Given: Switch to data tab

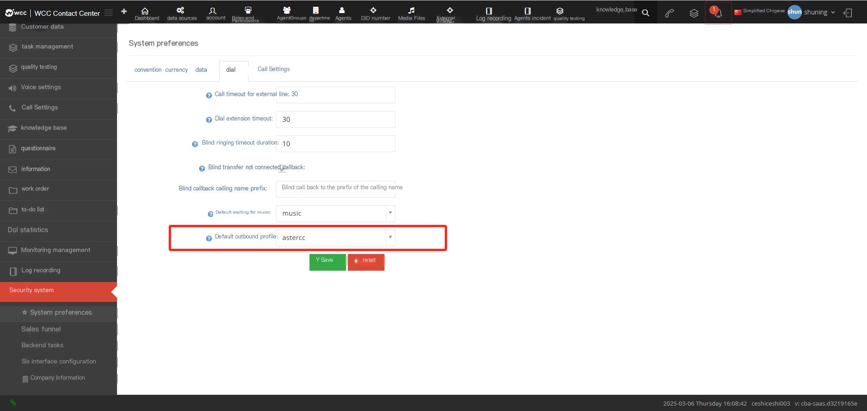Looking at the screenshot, I should pos(201,70).
